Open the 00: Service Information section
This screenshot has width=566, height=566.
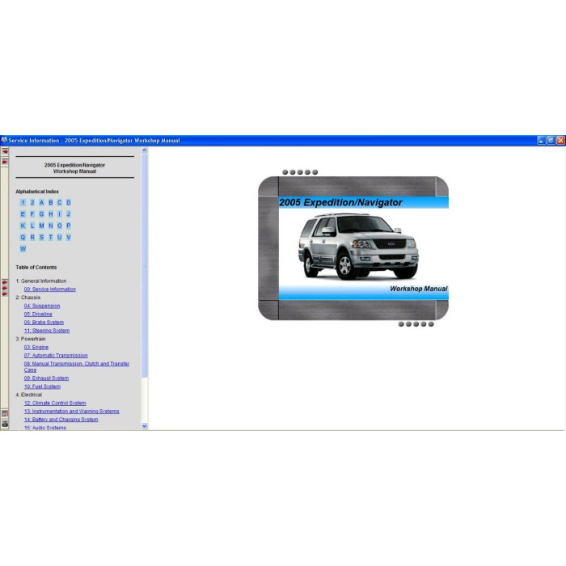50,289
